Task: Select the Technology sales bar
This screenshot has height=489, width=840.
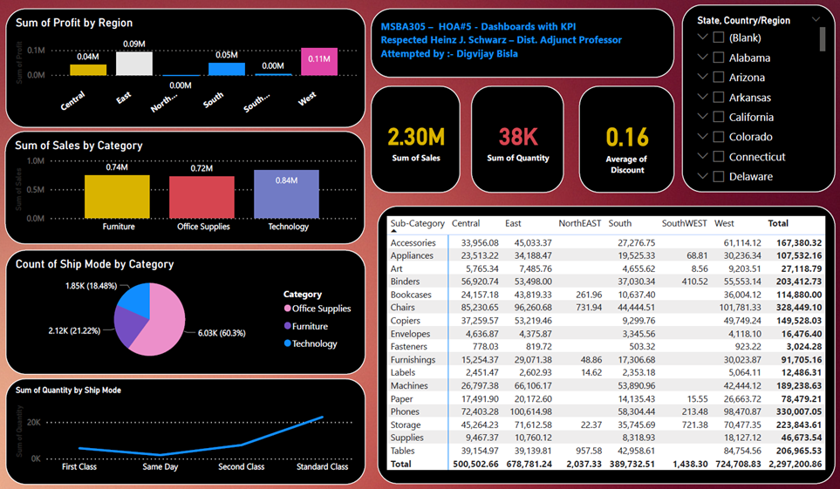Action: tap(287, 194)
